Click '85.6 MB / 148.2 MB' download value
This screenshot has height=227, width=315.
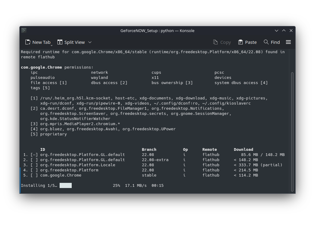263,154
